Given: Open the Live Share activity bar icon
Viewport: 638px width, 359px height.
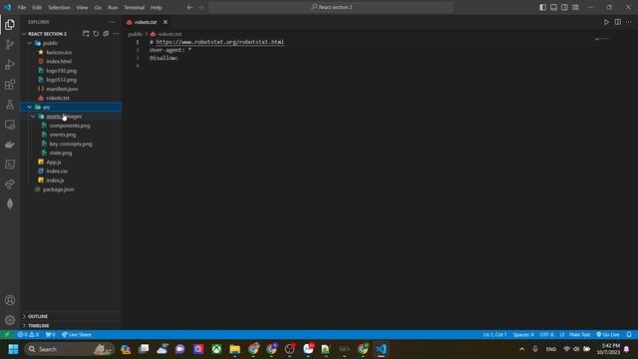Looking at the screenshot, I should [x=10, y=184].
